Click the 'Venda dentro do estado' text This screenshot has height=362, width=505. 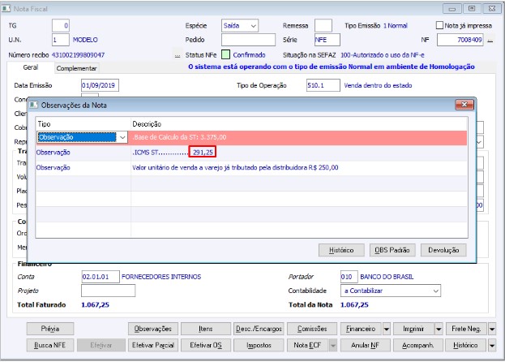(x=378, y=85)
